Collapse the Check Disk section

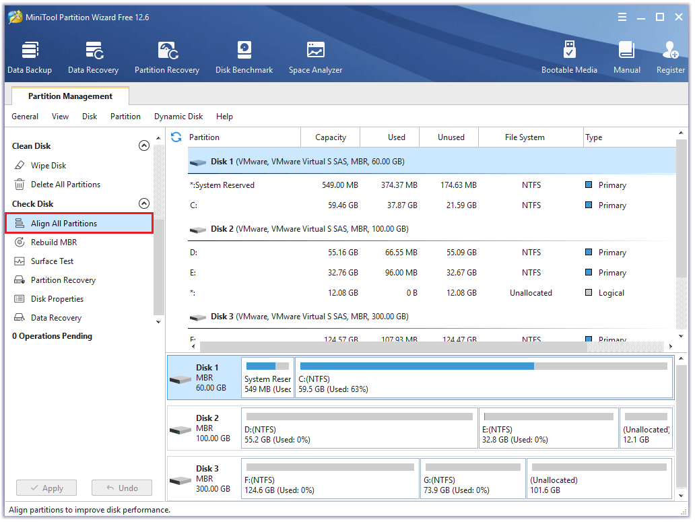(x=144, y=203)
